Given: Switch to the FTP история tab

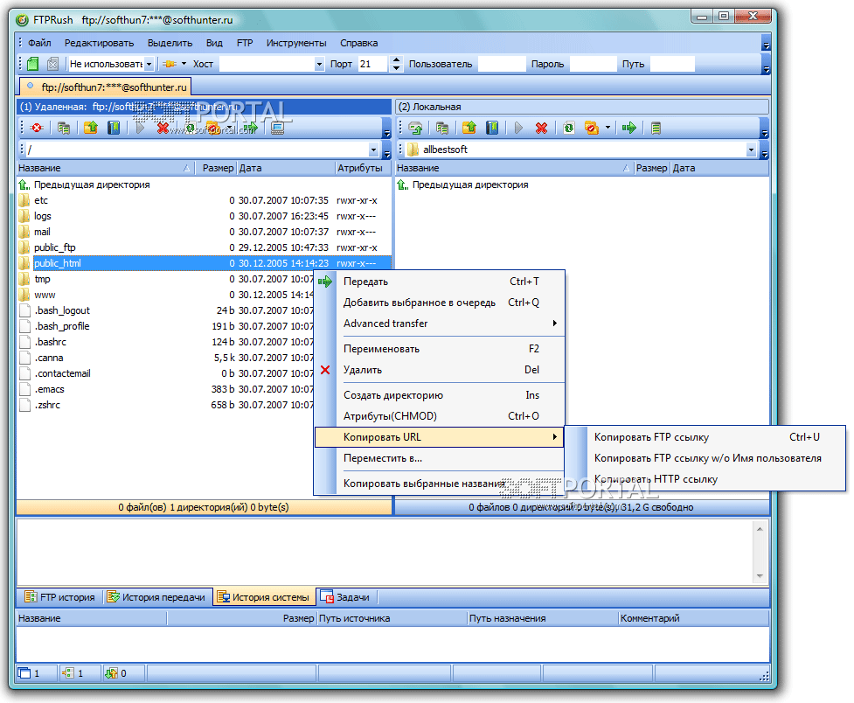Looking at the screenshot, I should click(60, 597).
